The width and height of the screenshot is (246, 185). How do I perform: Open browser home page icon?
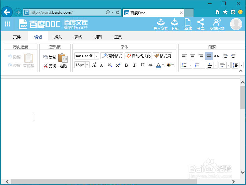[218, 12]
